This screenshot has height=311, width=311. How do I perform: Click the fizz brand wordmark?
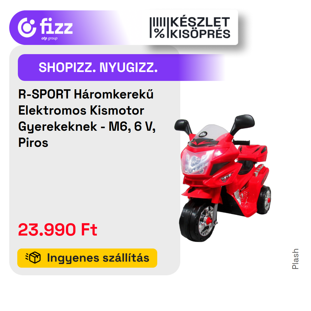pyautogui.click(x=56, y=26)
